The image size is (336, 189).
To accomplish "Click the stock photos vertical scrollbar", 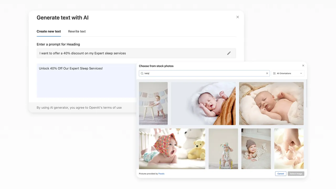I will pos(306,94).
